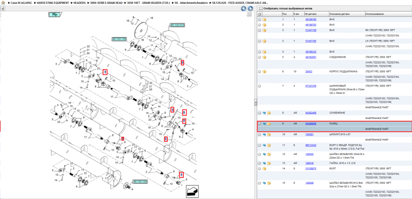Image resolution: width=412 pixels, height=199 pixels.
Task: Click 'СОЧЛЕНЕНИЕ' description cell
Action: coord(338,113)
